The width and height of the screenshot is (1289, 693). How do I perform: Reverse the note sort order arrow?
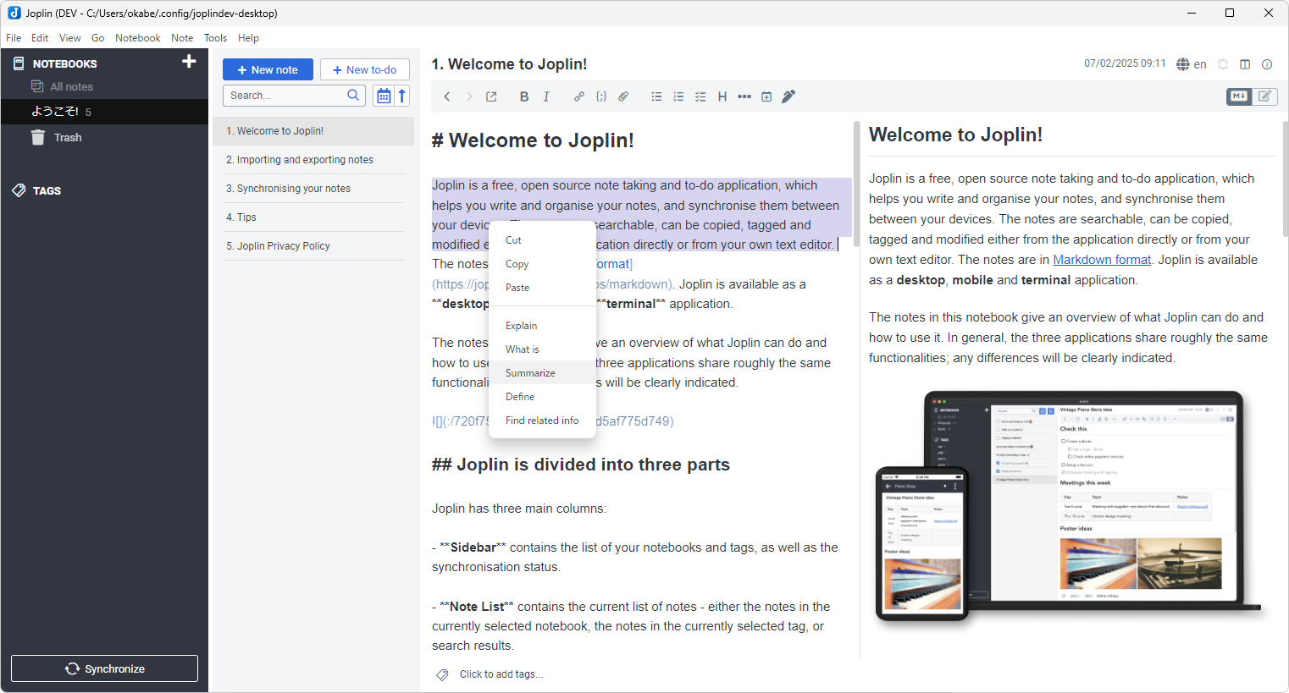(402, 96)
